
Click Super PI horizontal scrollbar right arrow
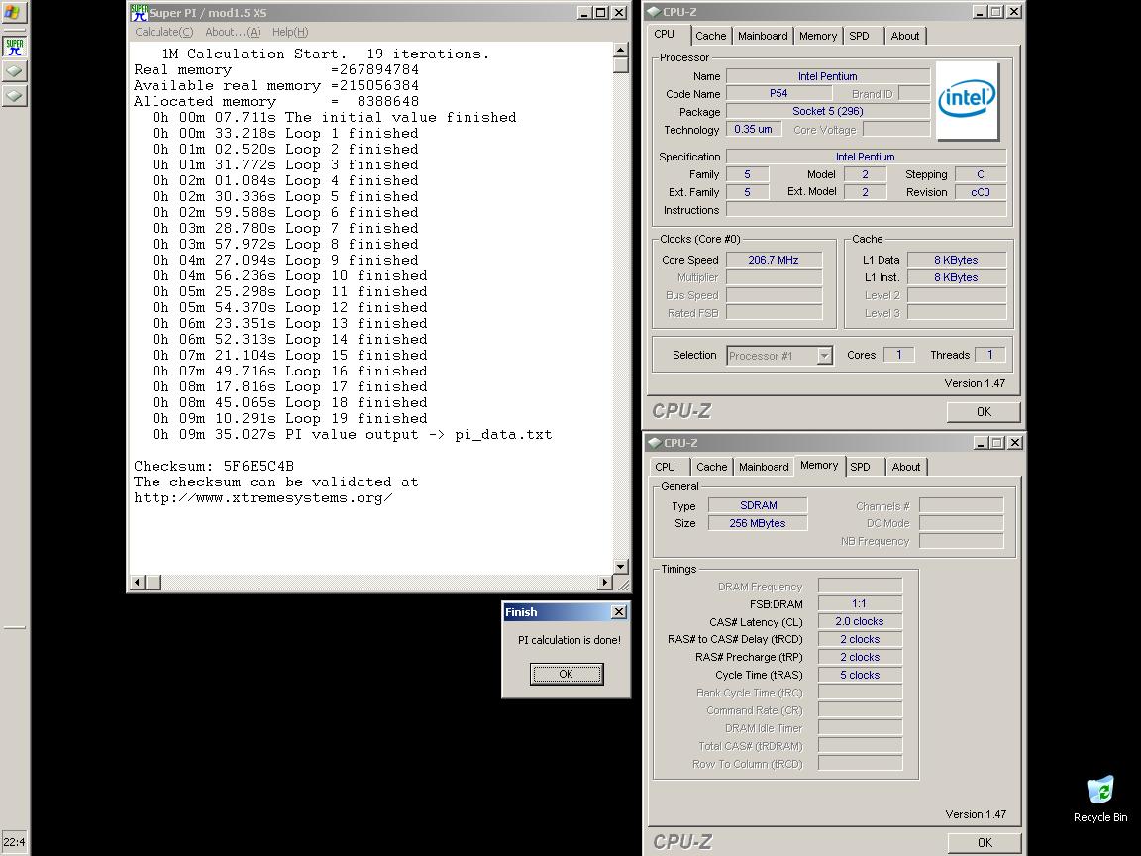click(x=605, y=583)
